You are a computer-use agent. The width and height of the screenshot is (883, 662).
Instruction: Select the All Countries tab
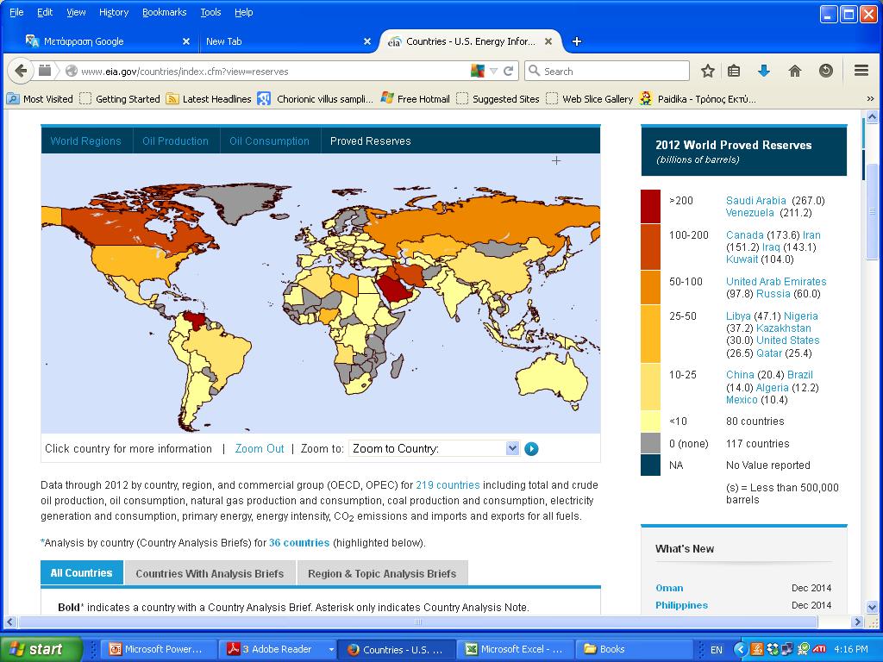(x=81, y=573)
